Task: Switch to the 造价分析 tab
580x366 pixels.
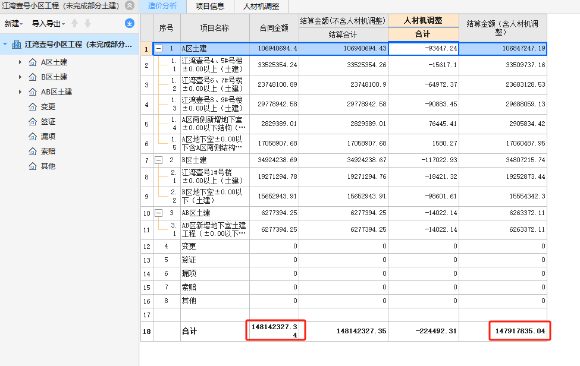Action: point(162,7)
